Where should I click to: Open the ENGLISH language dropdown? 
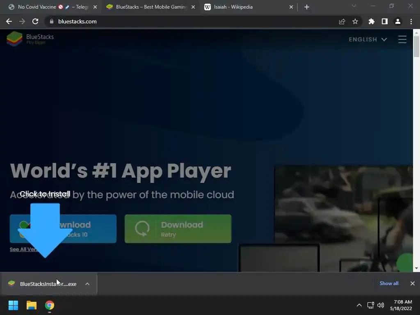tap(368, 39)
